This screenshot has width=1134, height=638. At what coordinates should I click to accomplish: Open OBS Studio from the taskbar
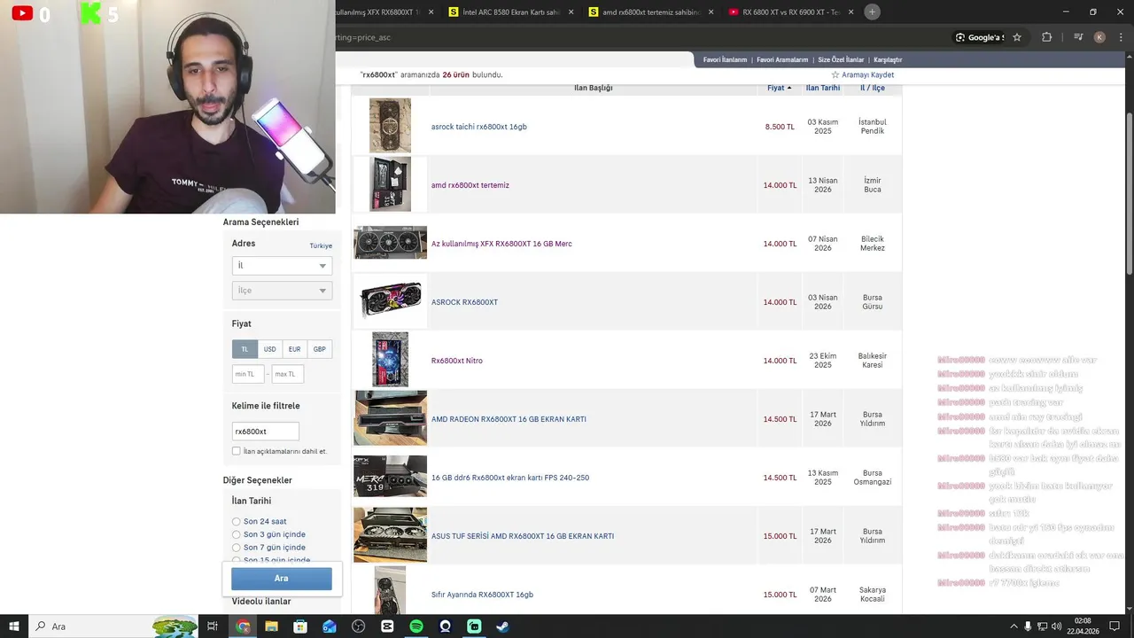358,626
